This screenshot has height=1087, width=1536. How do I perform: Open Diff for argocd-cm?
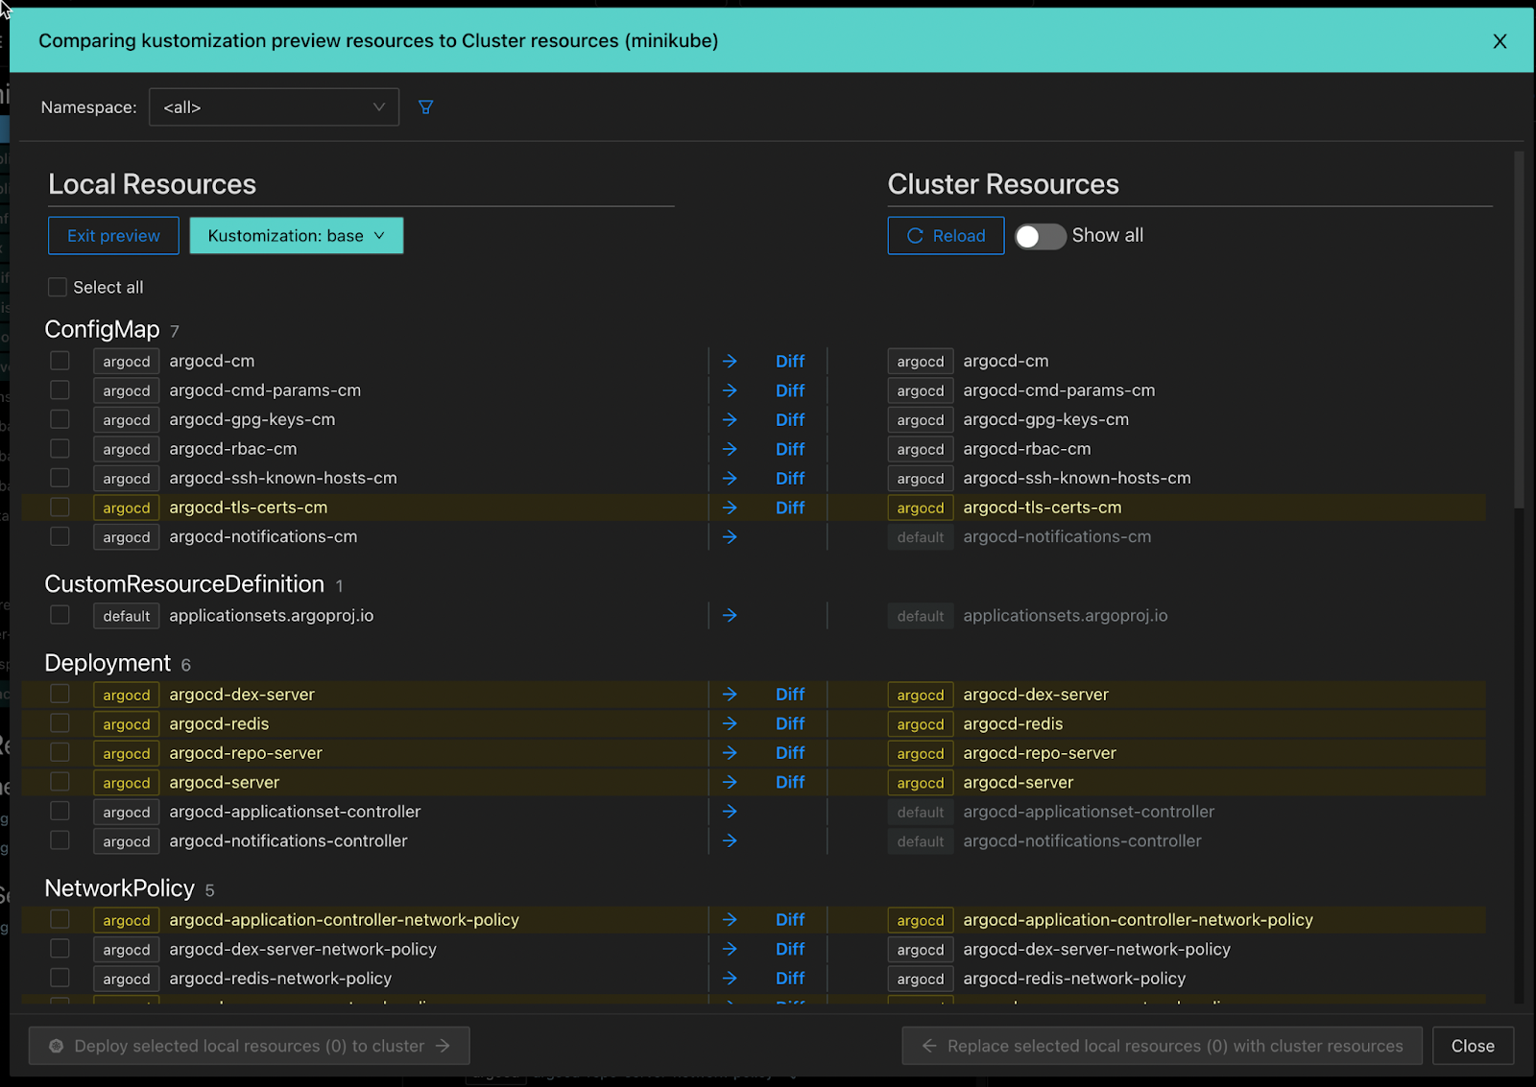790,362
